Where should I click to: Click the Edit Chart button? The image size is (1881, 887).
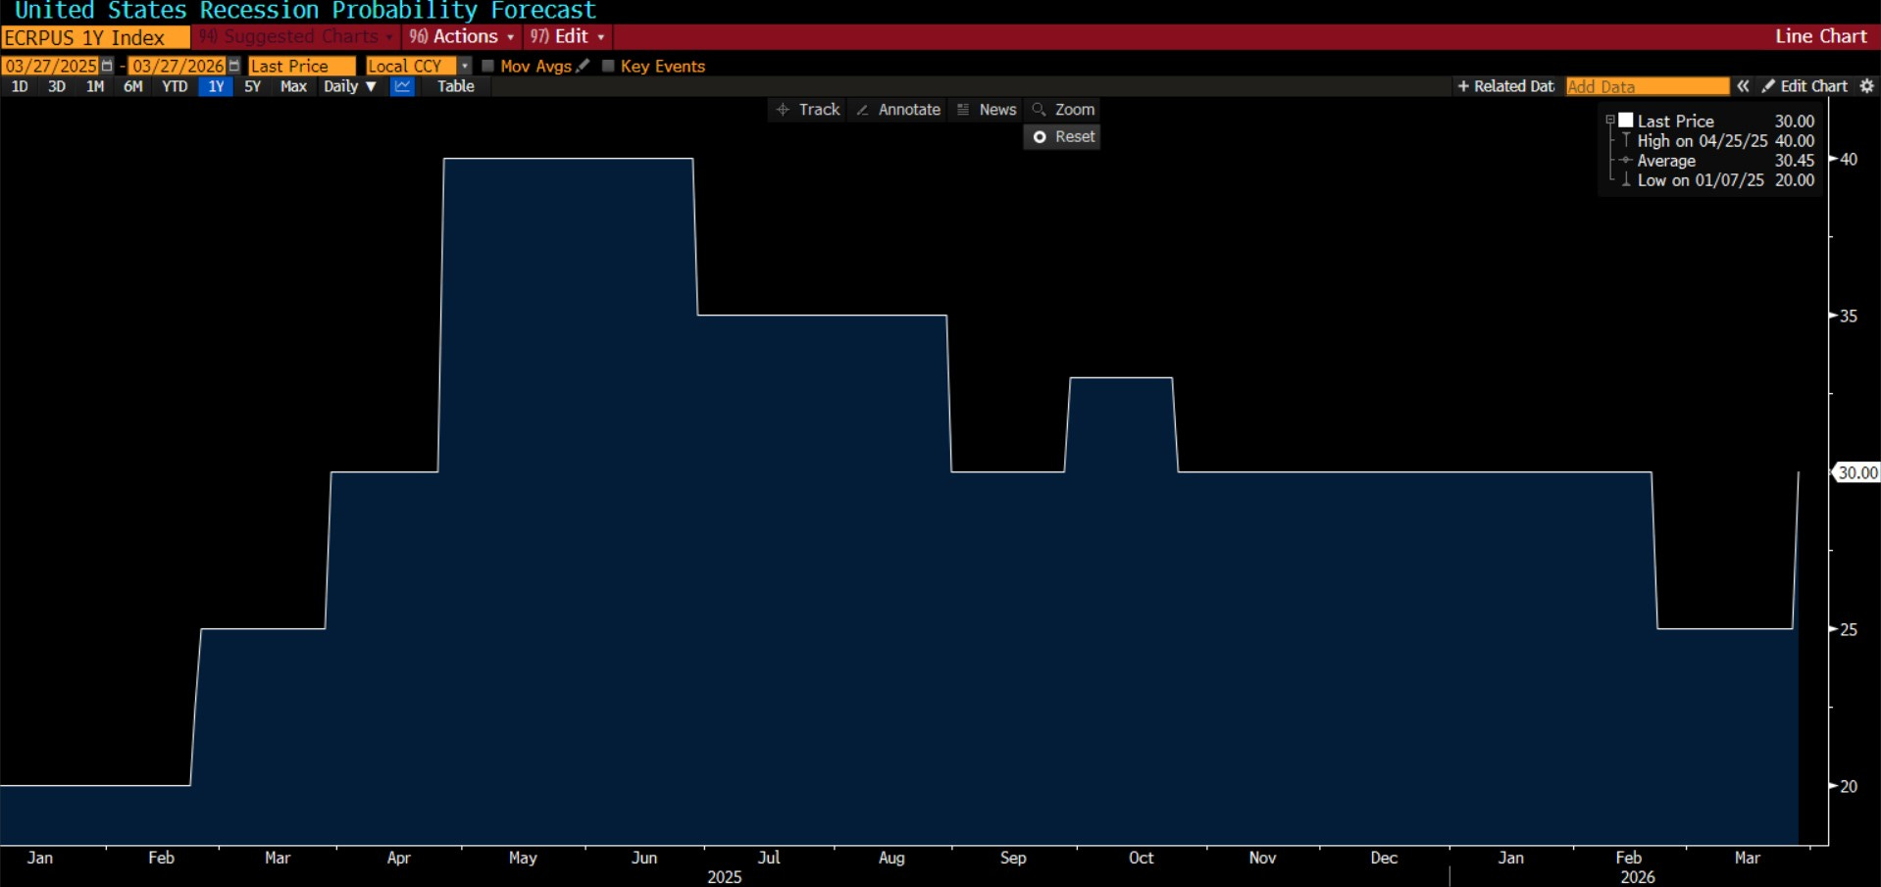coord(1805,86)
